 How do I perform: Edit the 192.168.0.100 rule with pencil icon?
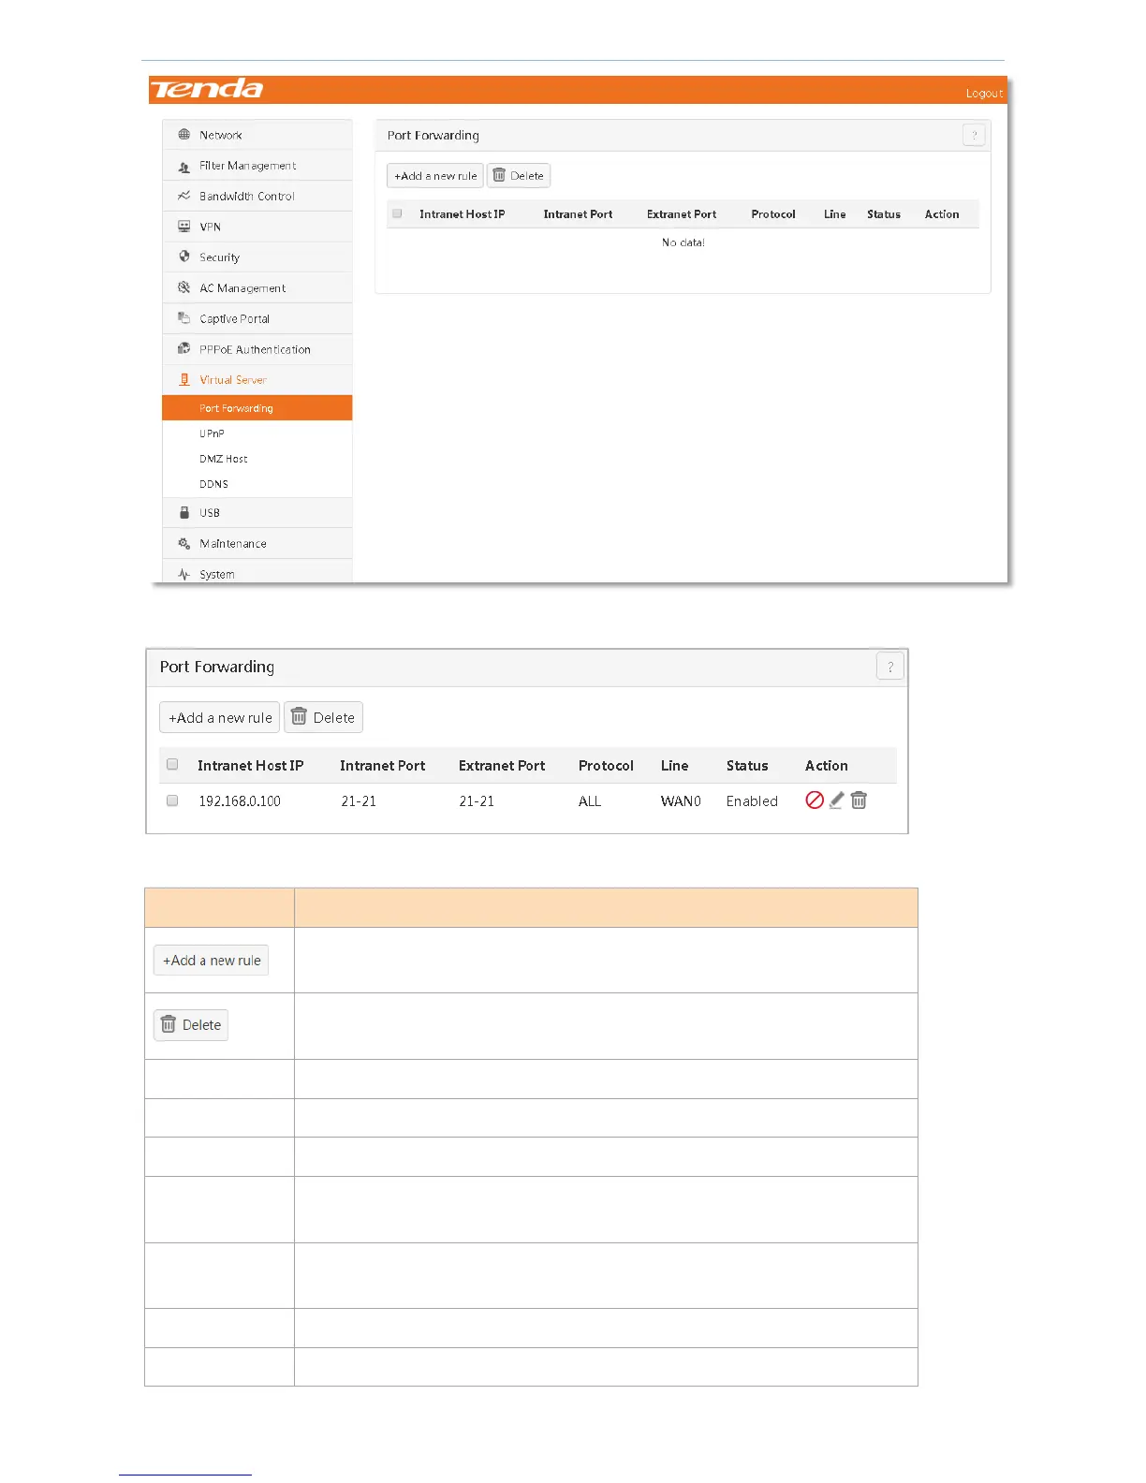pos(837,800)
